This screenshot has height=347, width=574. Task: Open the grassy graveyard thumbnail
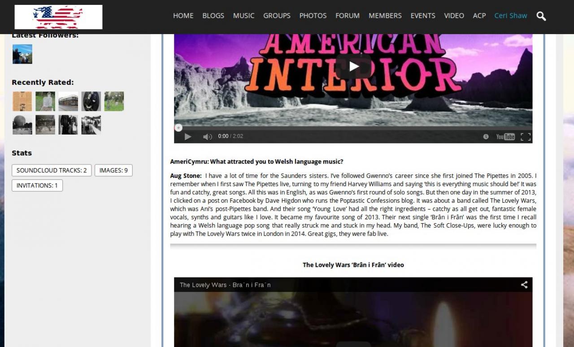tap(114, 101)
